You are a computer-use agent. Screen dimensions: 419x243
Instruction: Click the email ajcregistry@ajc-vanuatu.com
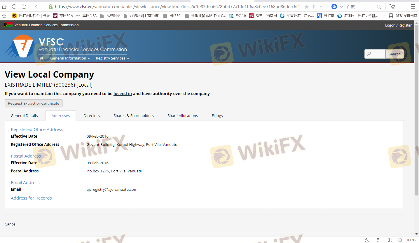112,189
